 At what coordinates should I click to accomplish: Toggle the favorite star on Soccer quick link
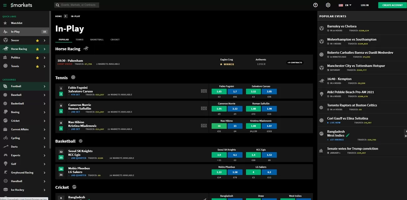pos(37,41)
